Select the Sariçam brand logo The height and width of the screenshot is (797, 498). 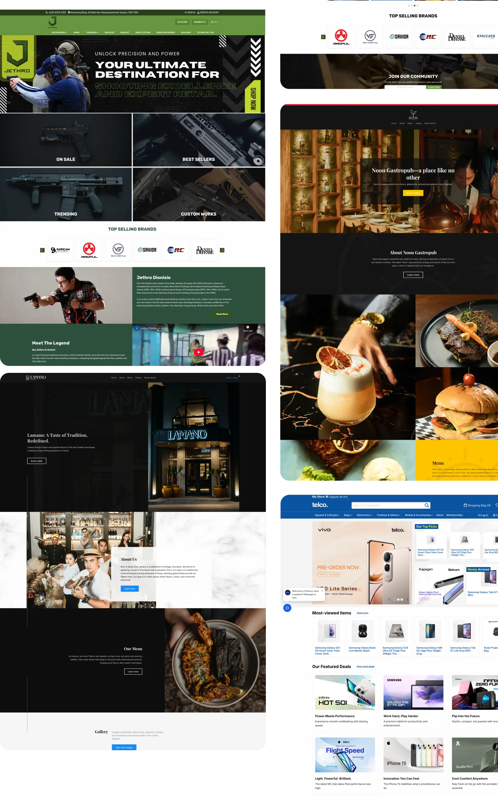(60, 250)
